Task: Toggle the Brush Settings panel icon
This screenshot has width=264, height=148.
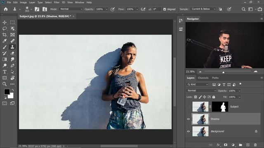Action: click(37, 9)
